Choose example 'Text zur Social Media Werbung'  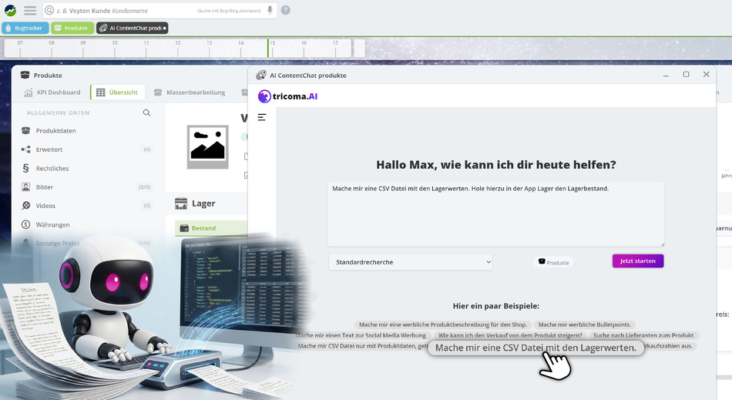tap(361, 335)
